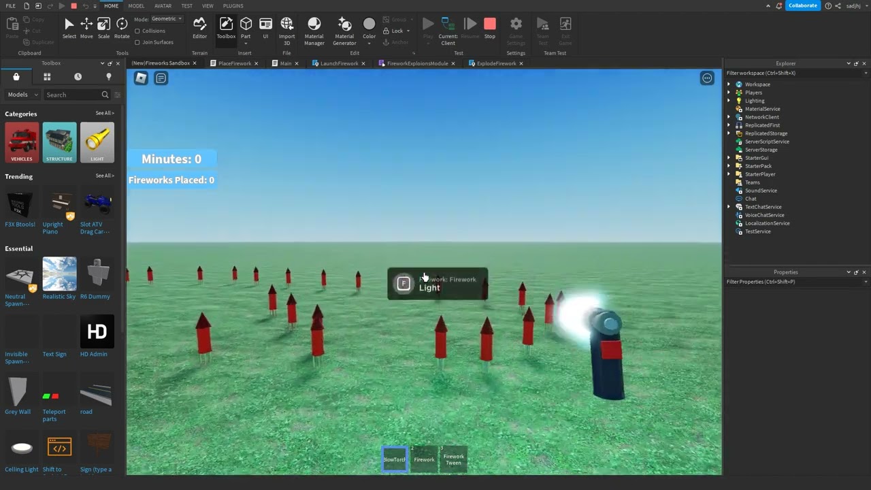Select the Firework Tween hotbar slot
Viewport: 871px width, 490px height.
click(x=453, y=459)
